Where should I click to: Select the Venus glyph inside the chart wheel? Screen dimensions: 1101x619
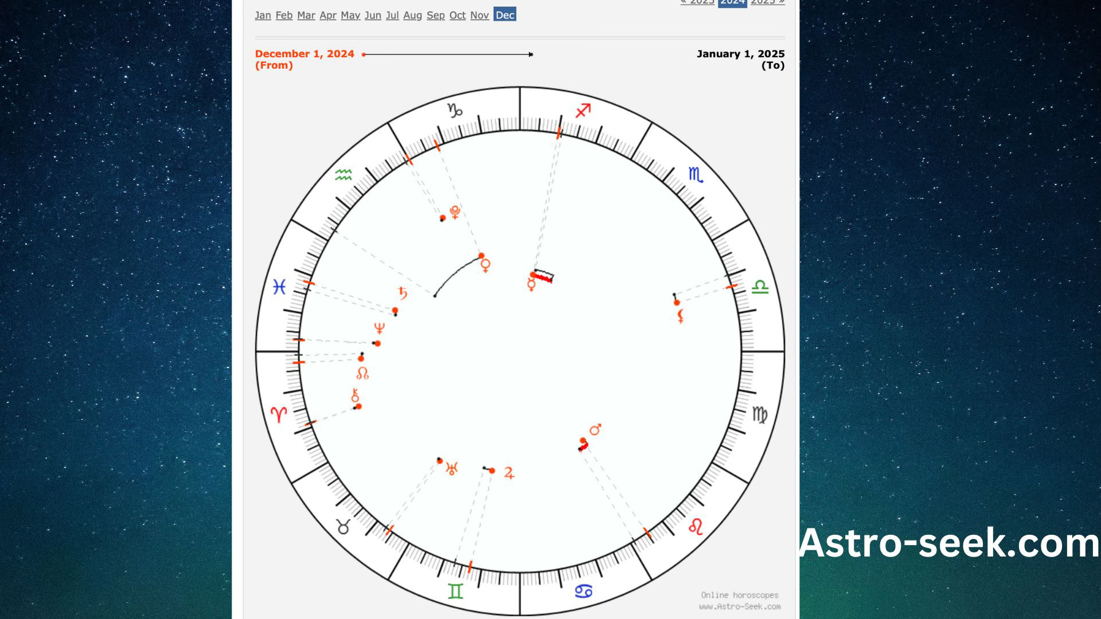point(485,264)
